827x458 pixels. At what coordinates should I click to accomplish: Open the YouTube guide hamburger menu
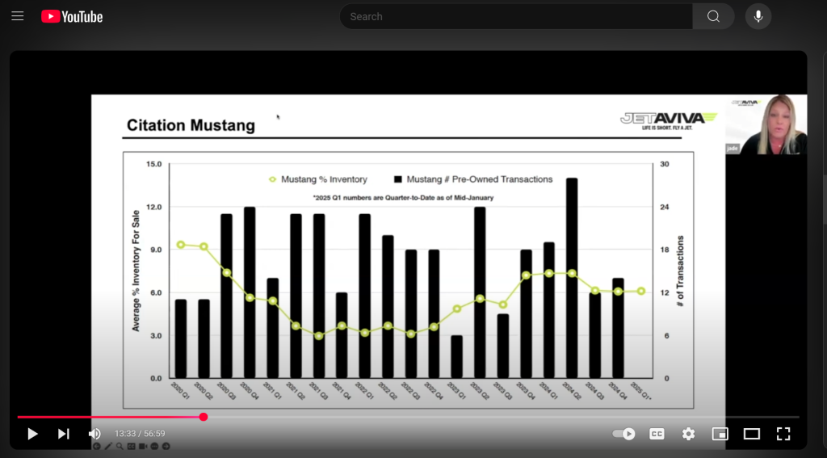(18, 16)
